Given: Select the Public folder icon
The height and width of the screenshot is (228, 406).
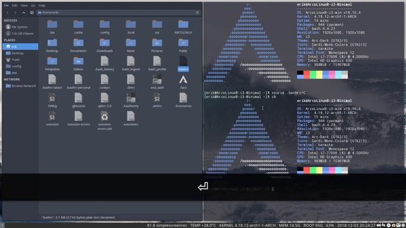Looking at the screenshot, I should pos(183,43).
